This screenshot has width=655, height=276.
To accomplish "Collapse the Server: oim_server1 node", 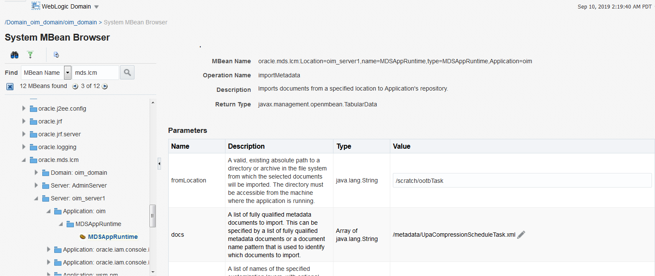I will tap(36, 198).
